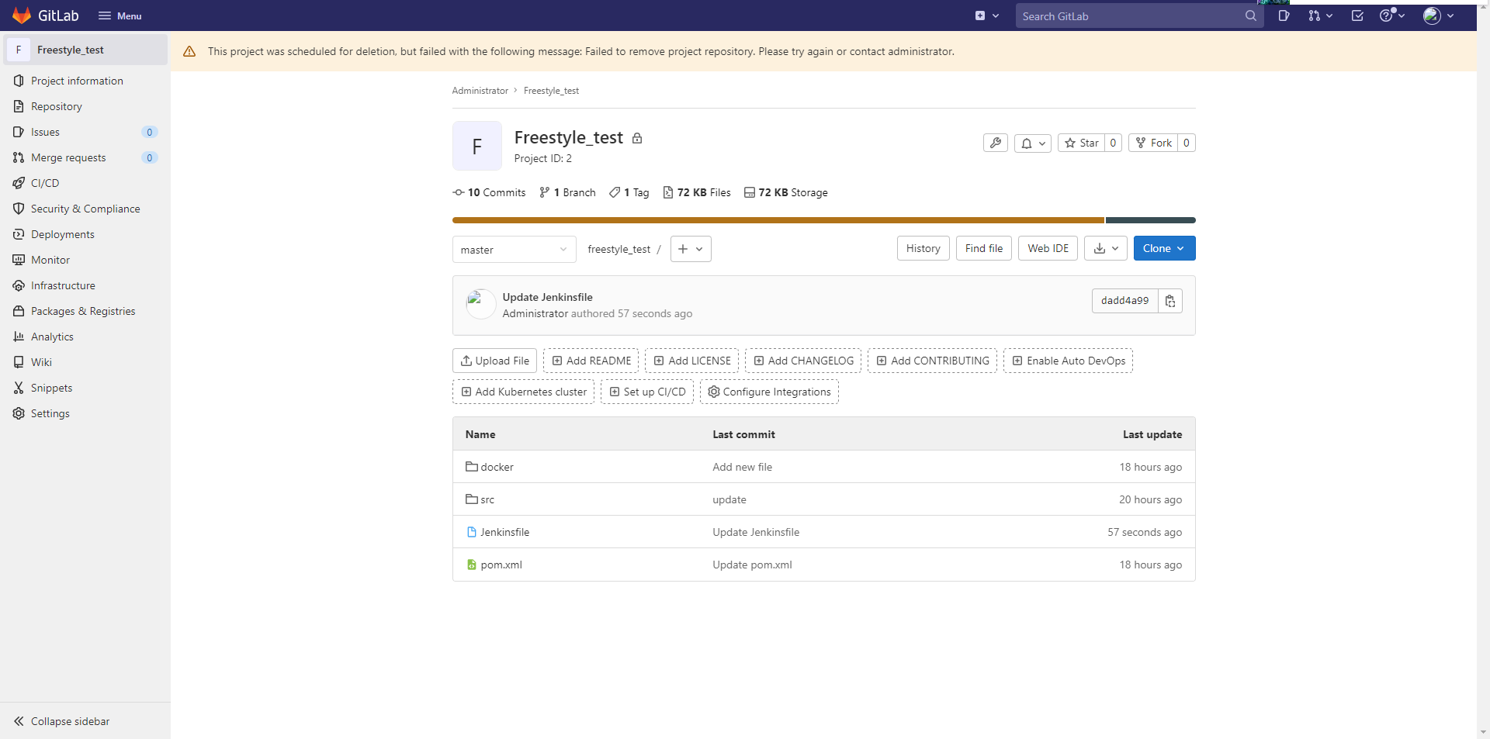
Task: Open the Menu in the top bar
Action: [x=120, y=16]
